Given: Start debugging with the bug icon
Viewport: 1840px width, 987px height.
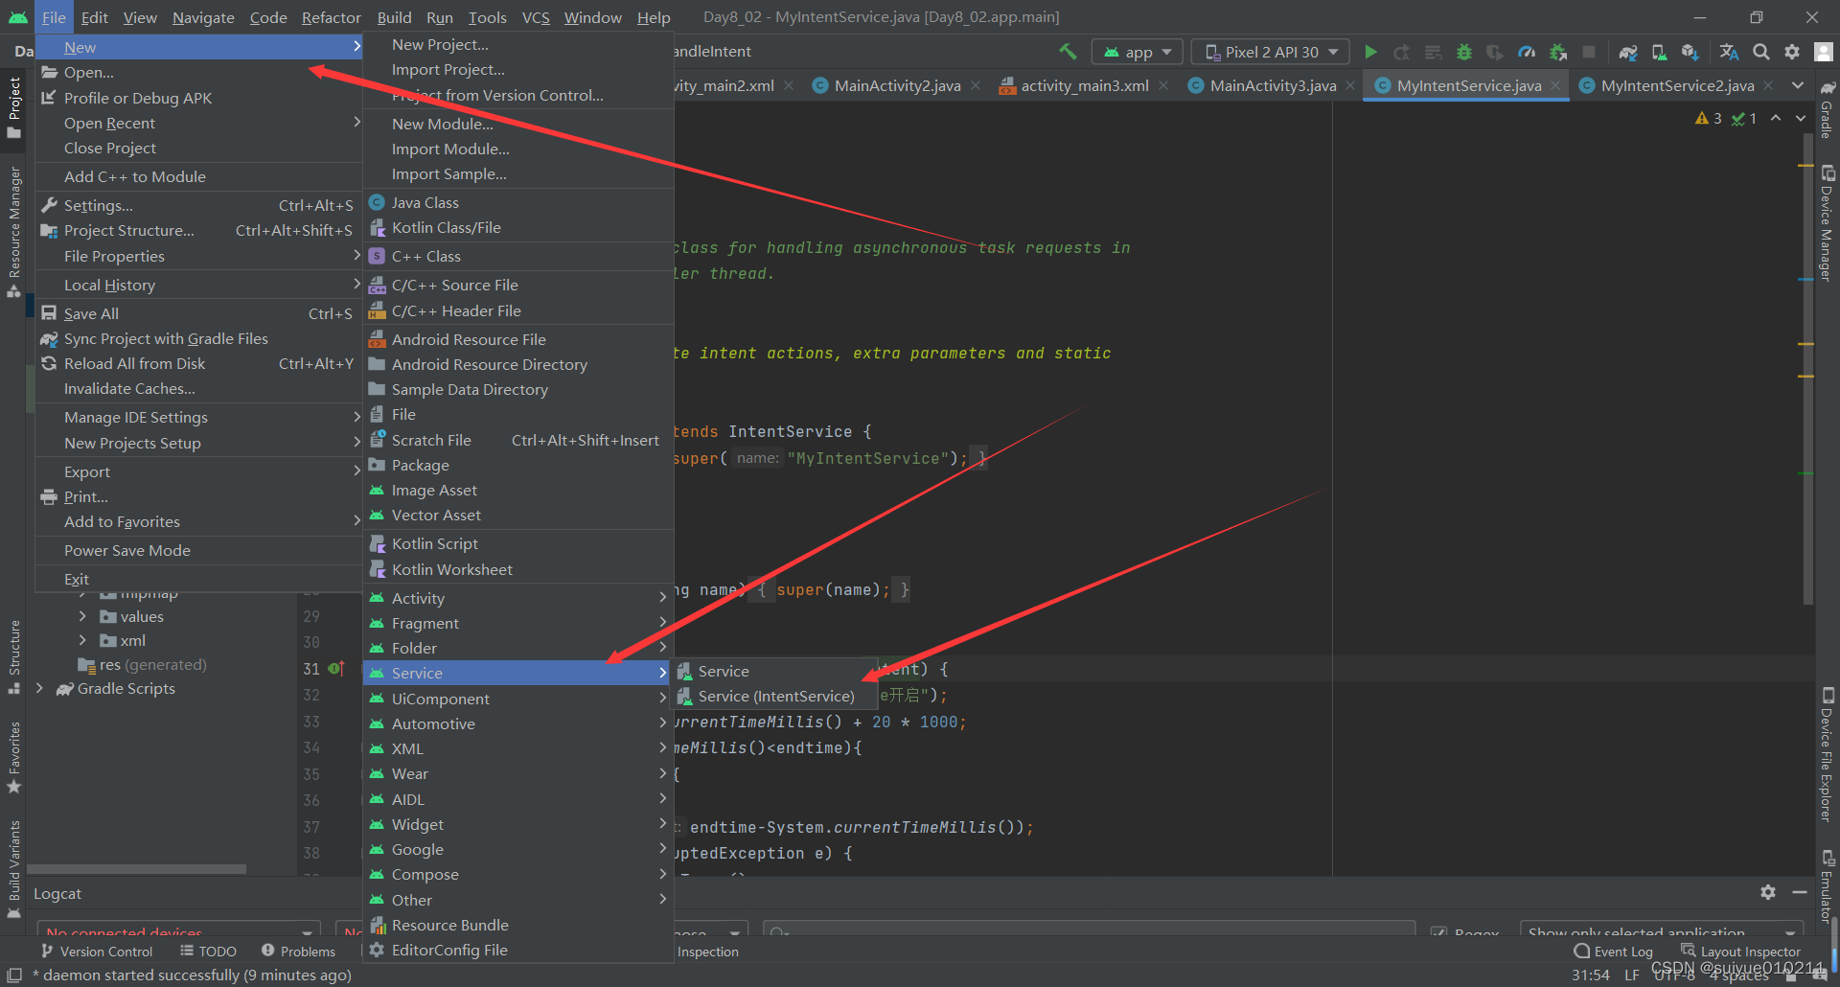Looking at the screenshot, I should 1463,52.
